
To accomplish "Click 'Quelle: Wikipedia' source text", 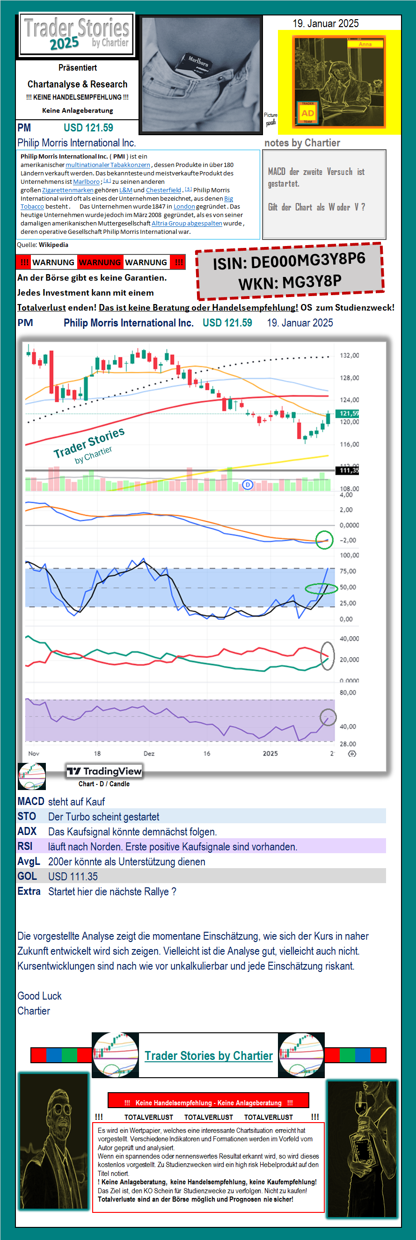I will click(x=43, y=245).
